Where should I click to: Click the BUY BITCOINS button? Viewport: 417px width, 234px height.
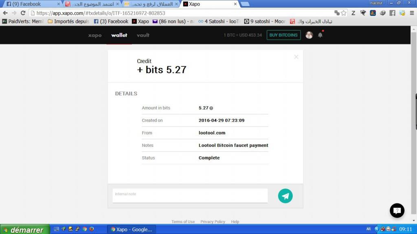(x=283, y=35)
